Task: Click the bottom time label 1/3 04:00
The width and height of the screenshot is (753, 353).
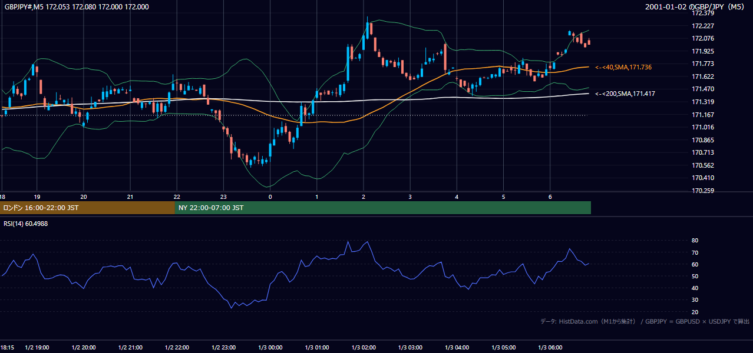Action: click(x=457, y=348)
